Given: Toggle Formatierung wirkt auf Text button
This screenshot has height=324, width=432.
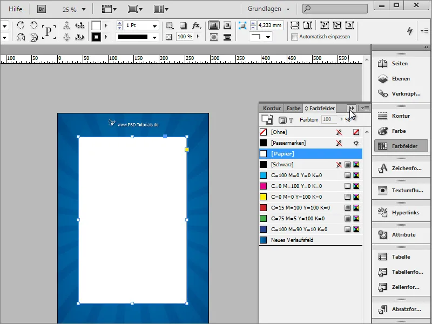Looking at the screenshot, I should pos(290,119).
